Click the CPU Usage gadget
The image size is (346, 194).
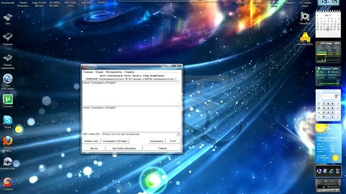click(x=328, y=52)
